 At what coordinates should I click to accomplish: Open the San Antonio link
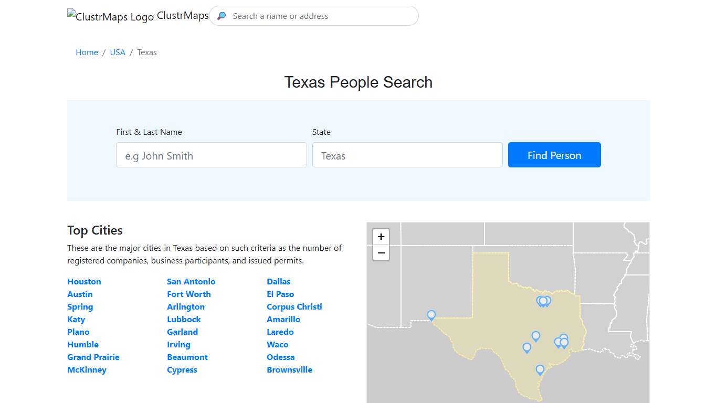pyautogui.click(x=191, y=281)
